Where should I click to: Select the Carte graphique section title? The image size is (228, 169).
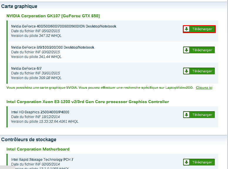tap(19, 6)
